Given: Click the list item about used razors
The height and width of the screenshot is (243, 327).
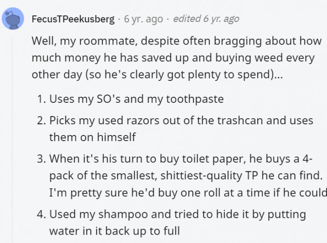Looking at the screenshot, I should [181, 129].
